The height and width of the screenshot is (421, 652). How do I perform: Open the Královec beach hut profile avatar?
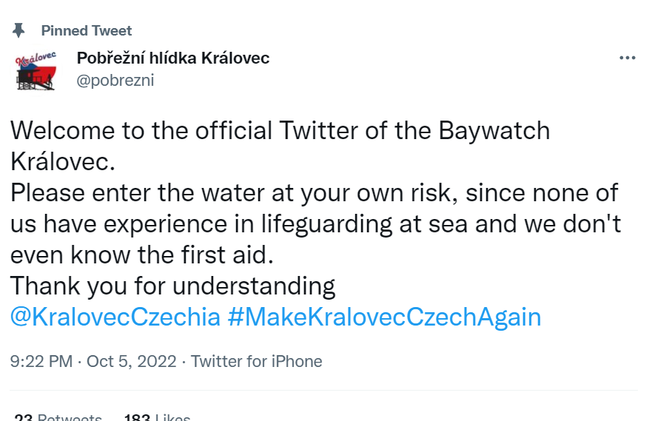36,70
